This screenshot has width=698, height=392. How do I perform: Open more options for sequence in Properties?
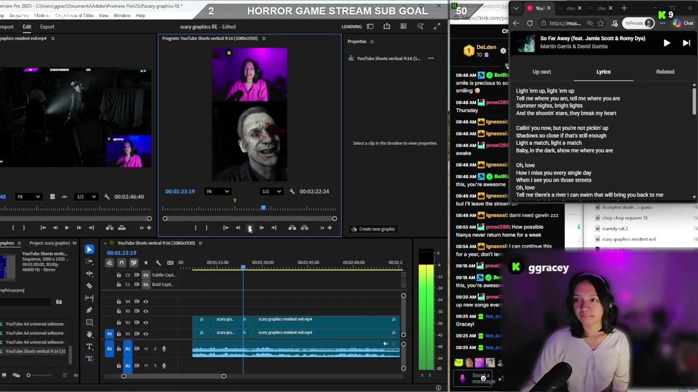[431, 58]
